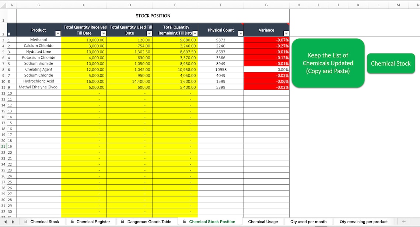Switch to the Chemical Usage sheet tab
The height and width of the screenshot is (227, 420).
point(263,221)
